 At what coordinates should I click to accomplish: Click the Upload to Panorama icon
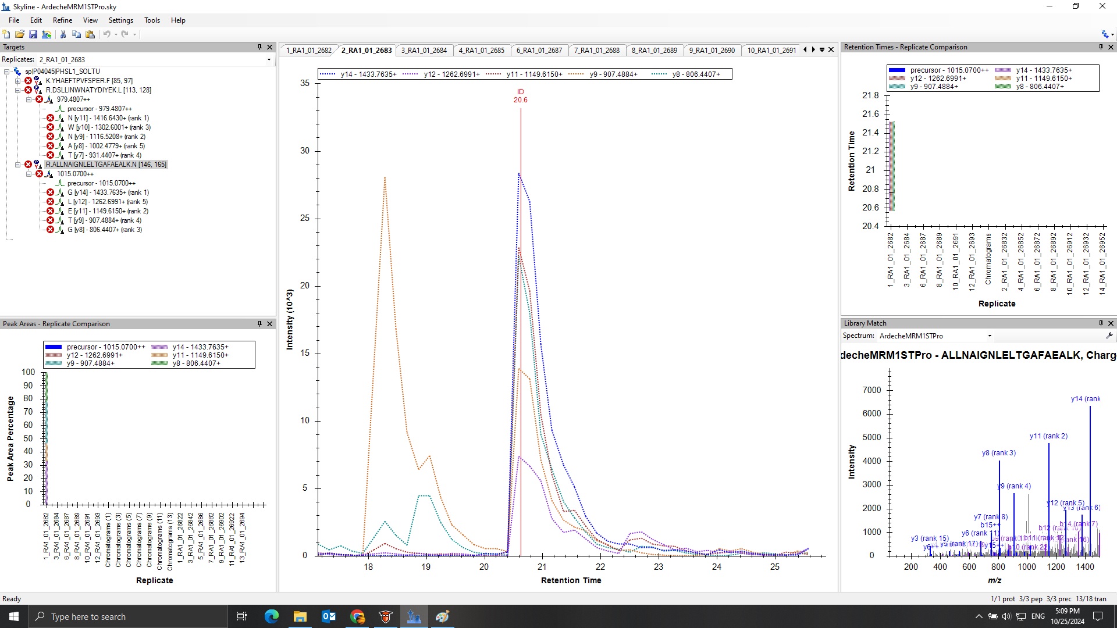click(x=47, y=34)
